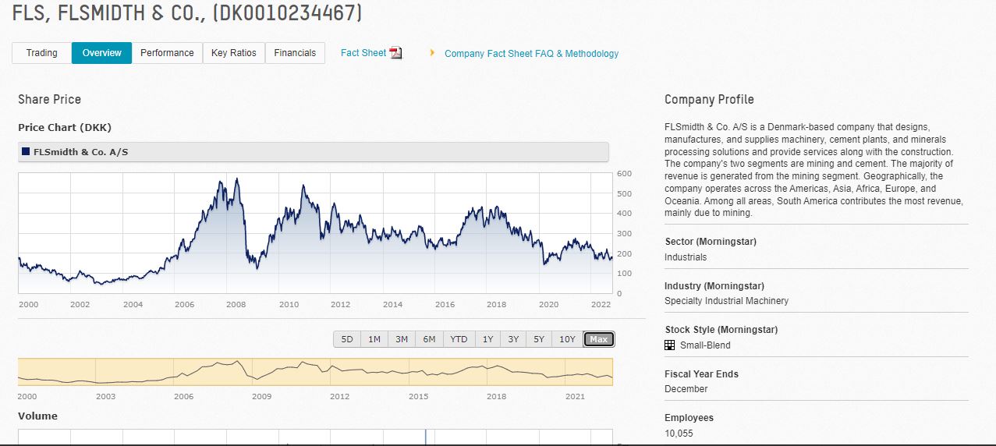996x446 pixels.
Task: Switch to the Trading tab
Action: [x=42, y=53]
